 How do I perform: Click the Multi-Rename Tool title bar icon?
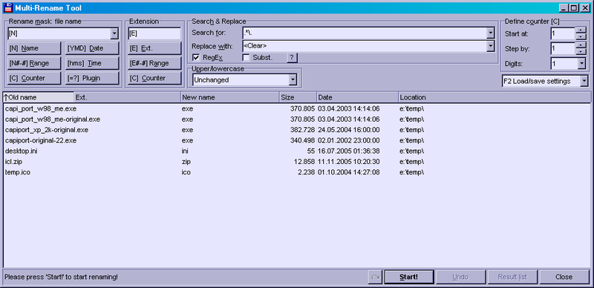(x=8, y=7)
